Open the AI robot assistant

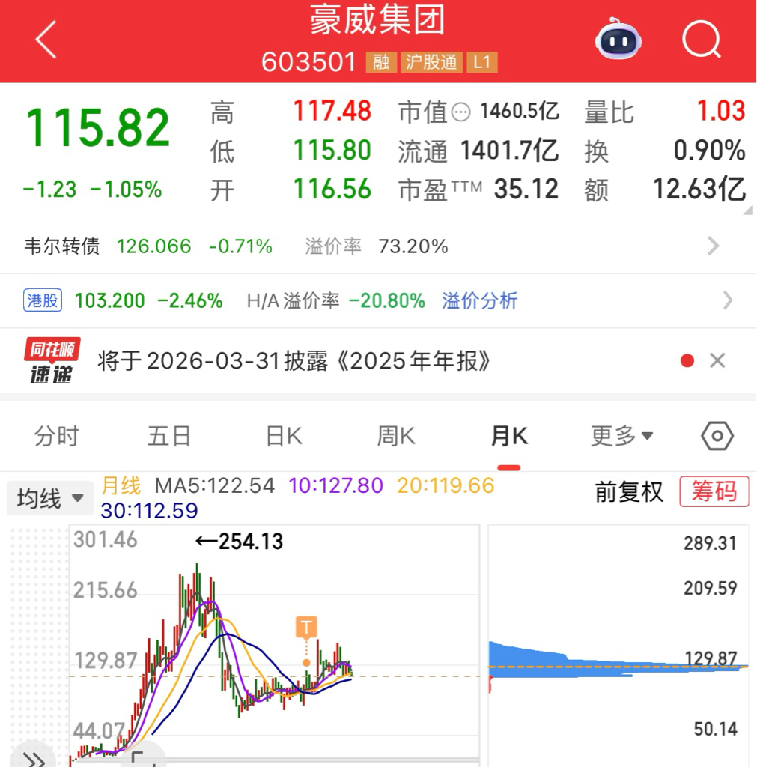pyautogui.click(x=618, y=39)
